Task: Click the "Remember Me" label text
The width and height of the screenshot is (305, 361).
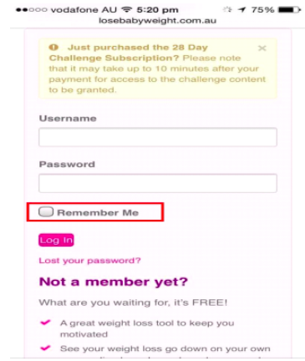Action: [x=98, y=213]
